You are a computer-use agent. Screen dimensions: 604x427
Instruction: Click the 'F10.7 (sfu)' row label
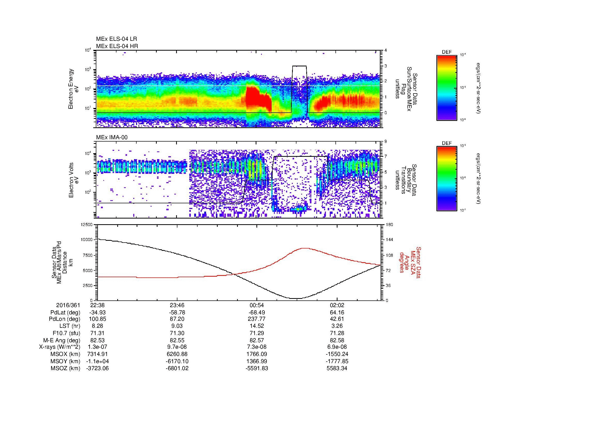tap(66, 333)
